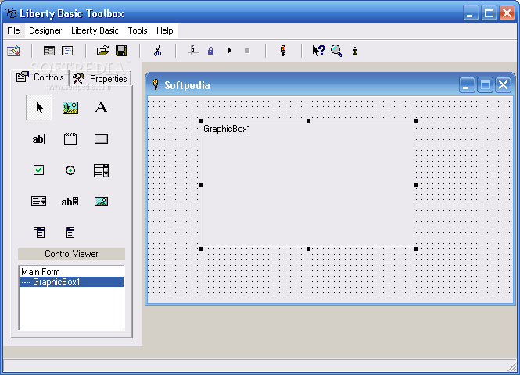Click the window layout toolbar icon
The width and height of the screenshot is (520, 375).
pyautogui.click(x=49, y=51)
